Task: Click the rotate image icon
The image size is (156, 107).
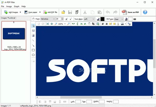Action: [x=89, y=24]
